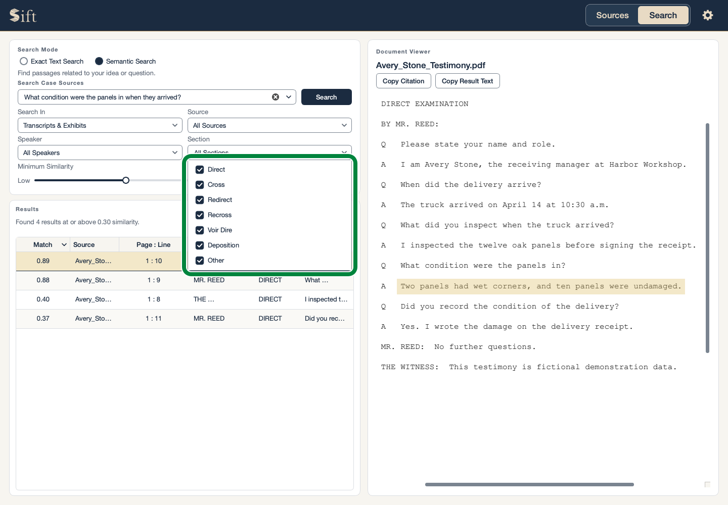Click the "No further questions." transcript line
The image size is (728, 505).
[x=485, y=347]
